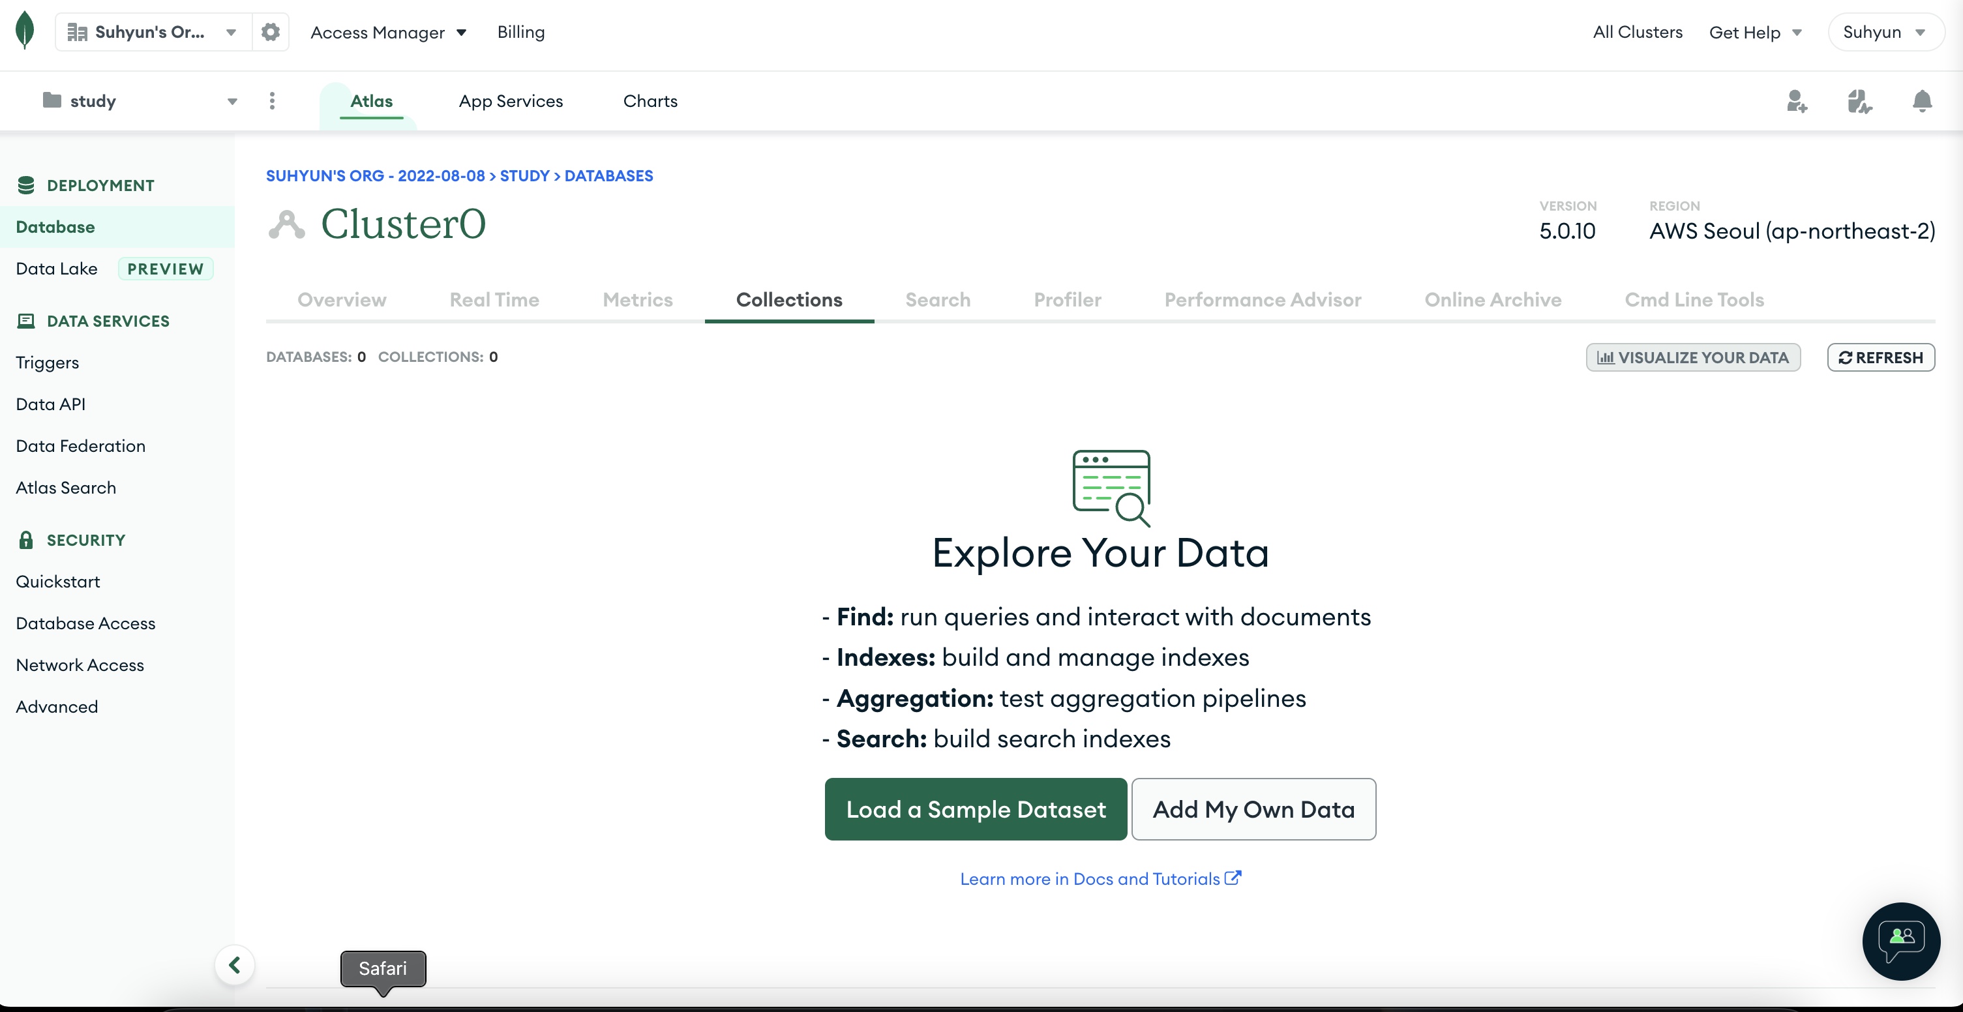This screenshot has width=1963, height=1012.
Task: Click the STUDY breadcrumb link
Action: [x=524, y=176]
